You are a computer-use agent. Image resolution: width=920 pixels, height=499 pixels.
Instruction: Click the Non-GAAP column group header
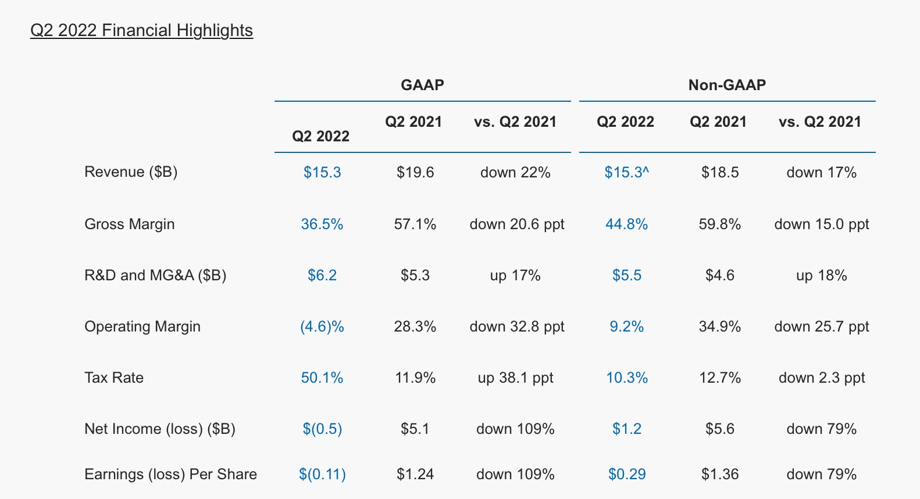click(727, 85)
